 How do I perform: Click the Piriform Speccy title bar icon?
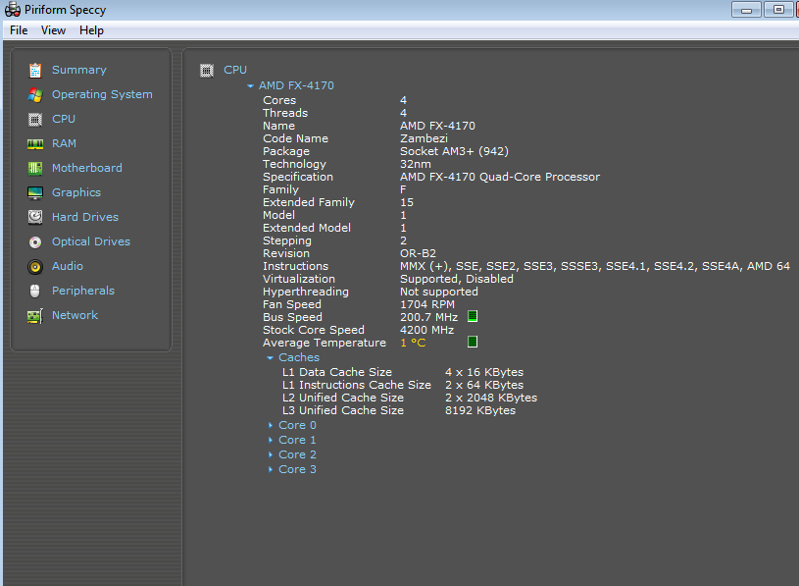tap(12, 10)
